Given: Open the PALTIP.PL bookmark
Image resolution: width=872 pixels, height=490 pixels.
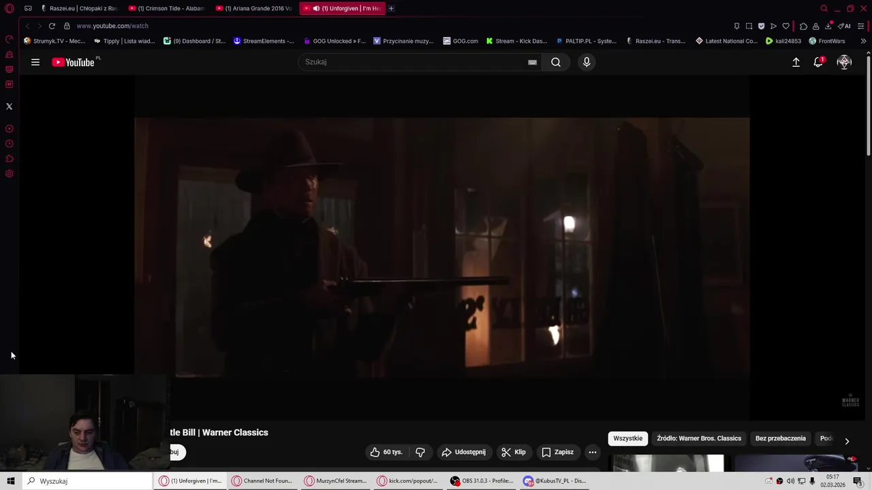Looking at the screenshot, I should 586,41.
